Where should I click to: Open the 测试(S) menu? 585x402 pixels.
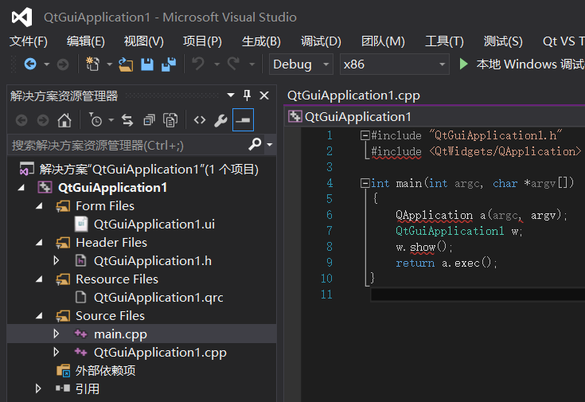[x=503, y=41]
